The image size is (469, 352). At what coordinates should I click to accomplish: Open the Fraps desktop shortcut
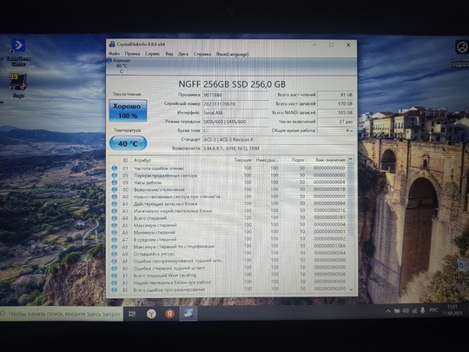point(18,85)
